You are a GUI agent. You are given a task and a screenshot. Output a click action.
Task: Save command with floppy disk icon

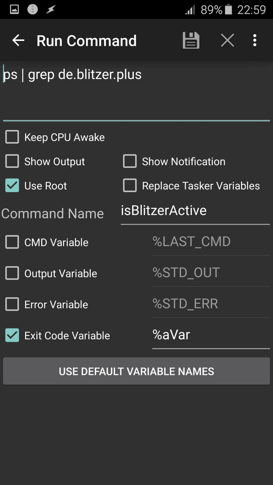coord(191,40)
